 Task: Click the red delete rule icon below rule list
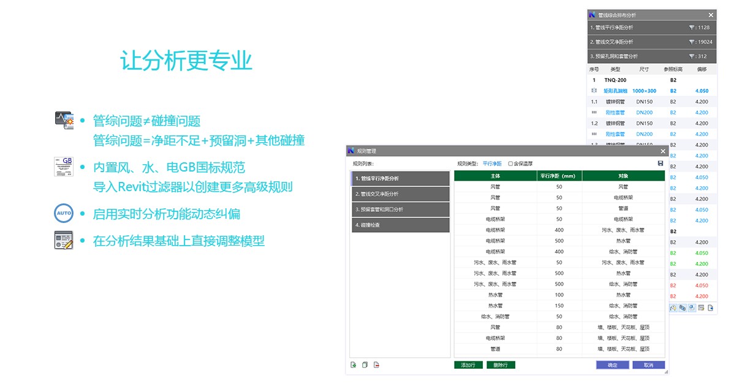coord(376,365)
